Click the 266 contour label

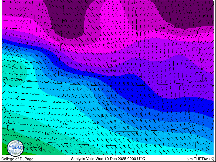(x=110, y=43)
